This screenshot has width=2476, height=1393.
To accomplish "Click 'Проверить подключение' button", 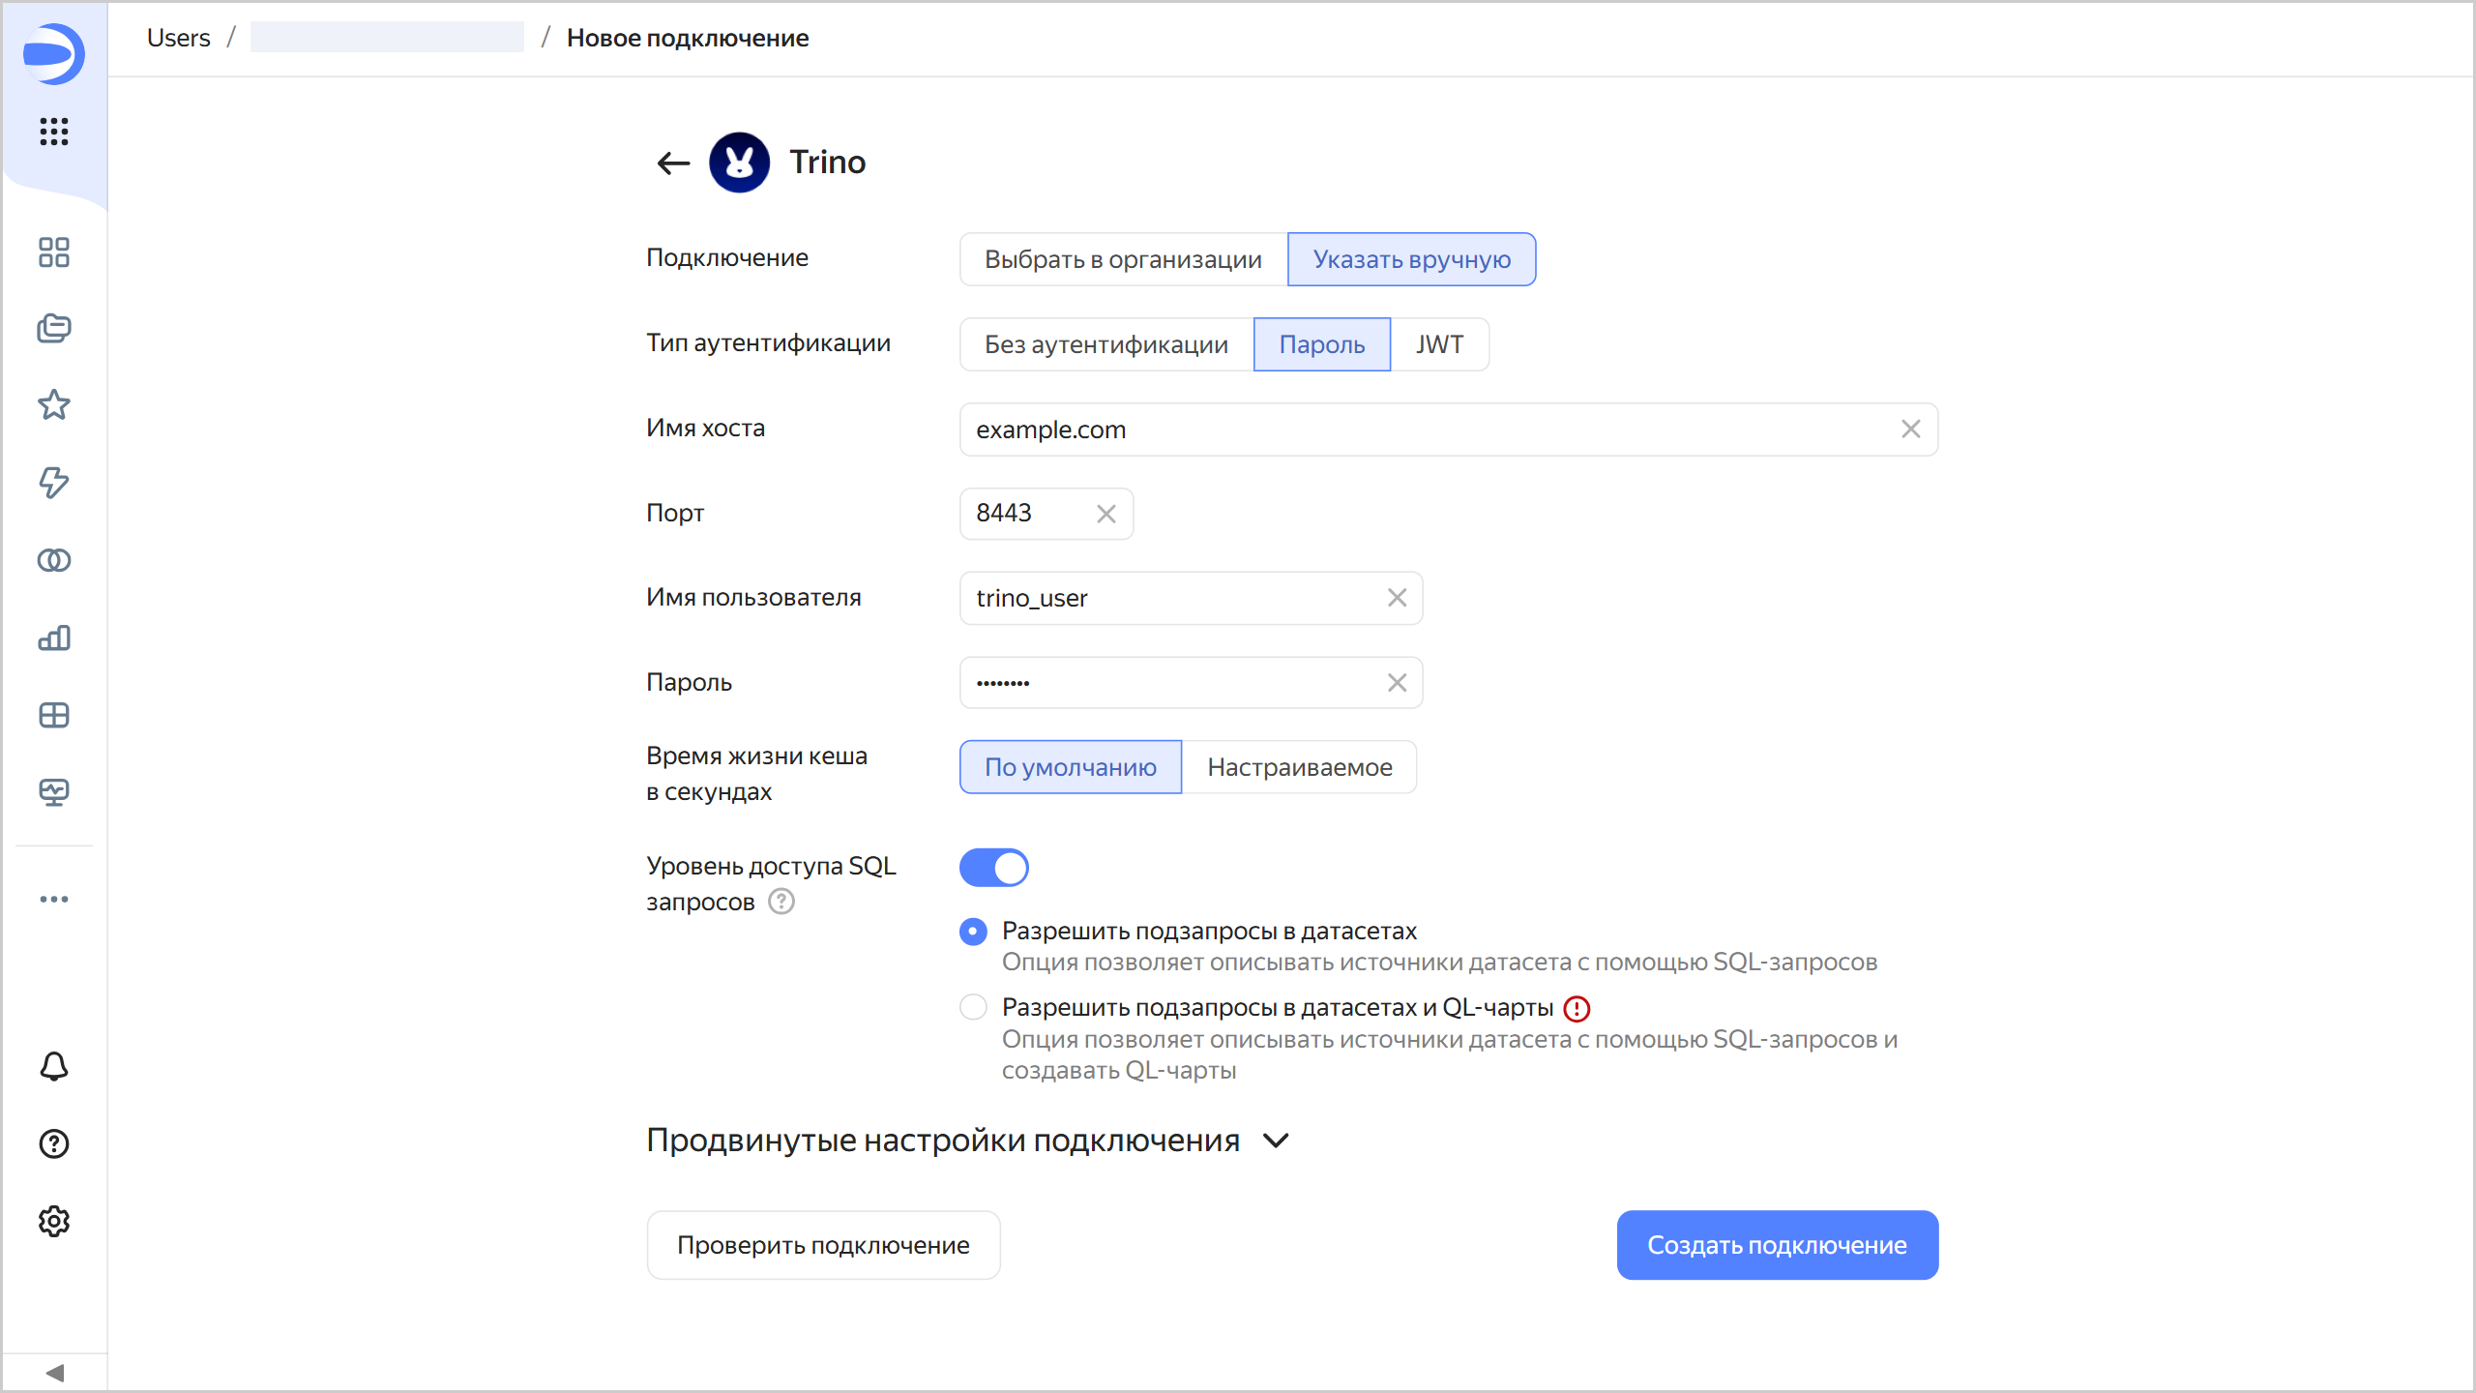I will 823,1245.
